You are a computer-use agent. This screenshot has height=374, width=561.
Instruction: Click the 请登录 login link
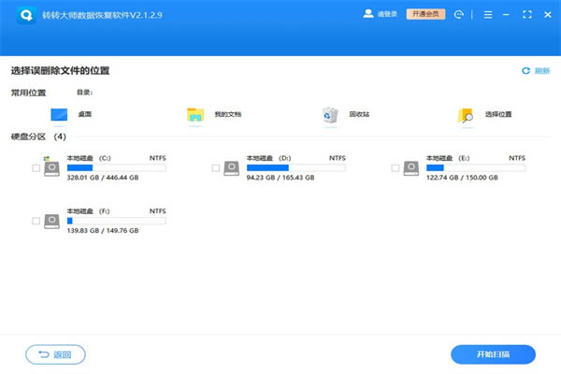tap(385, 16)
